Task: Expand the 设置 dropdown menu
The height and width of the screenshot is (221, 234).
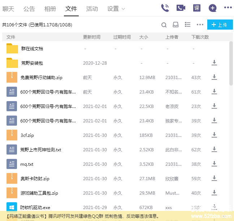Action: 116,9
